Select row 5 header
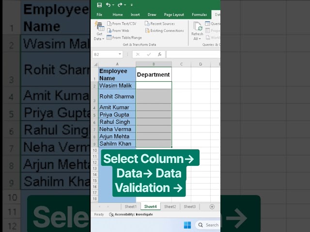This screenshot has width=310, height=232. click(95, 115)
